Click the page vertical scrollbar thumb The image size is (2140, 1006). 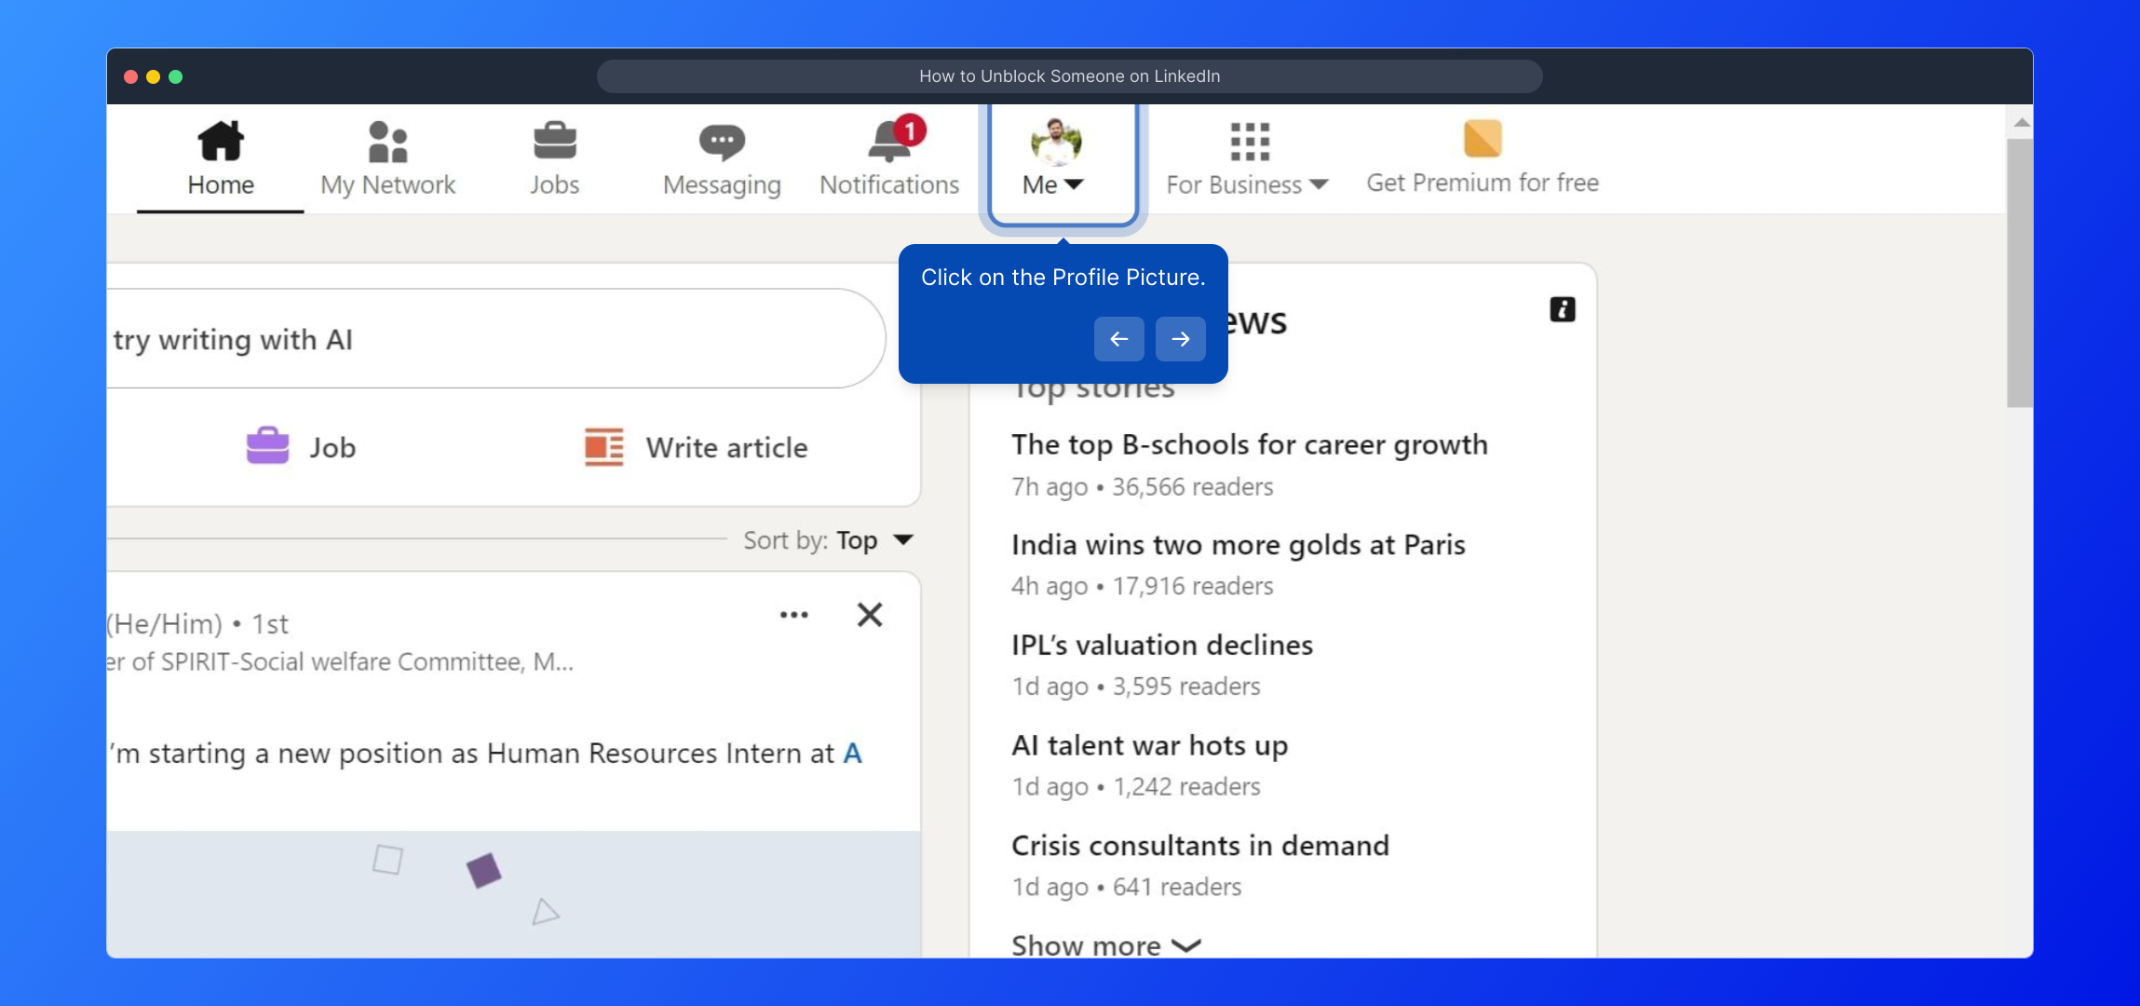tap(2019, 272)
